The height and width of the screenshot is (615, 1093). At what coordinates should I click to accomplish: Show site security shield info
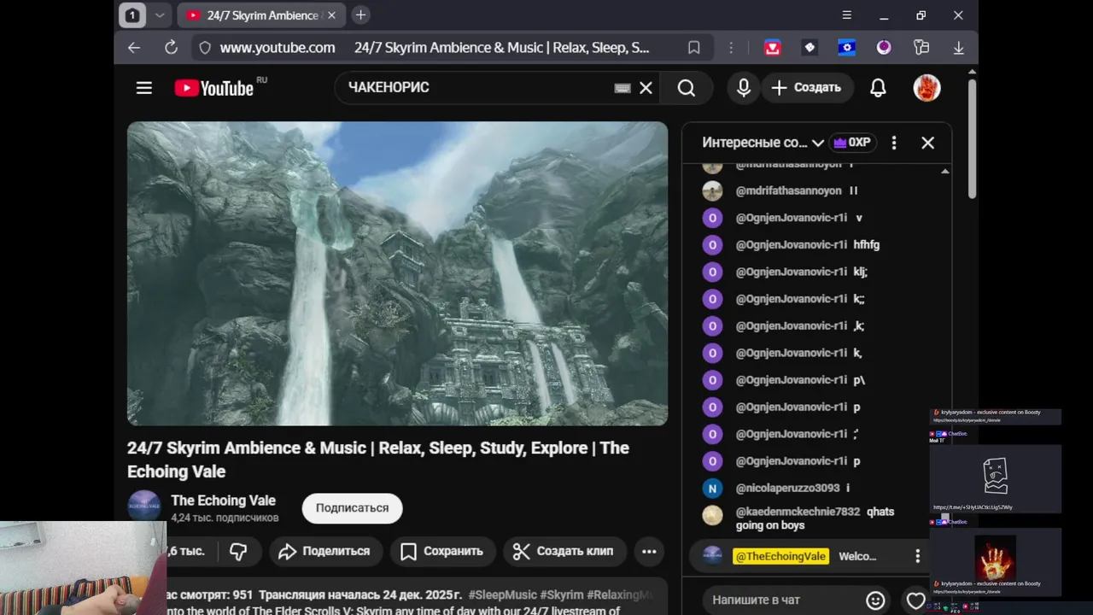click(x=205, y=48)
